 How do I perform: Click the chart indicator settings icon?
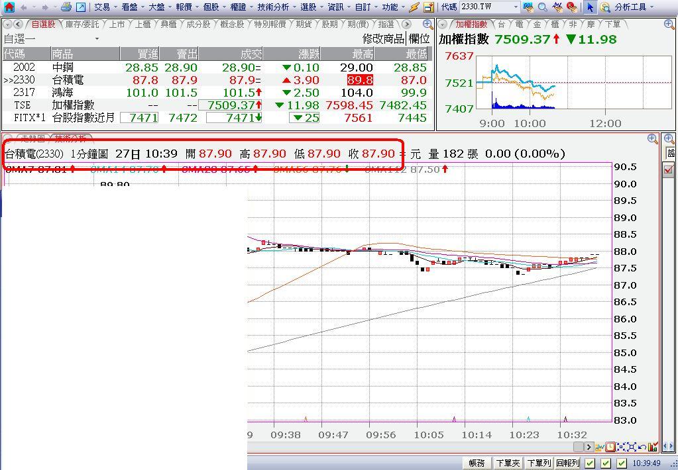[600, 447]
